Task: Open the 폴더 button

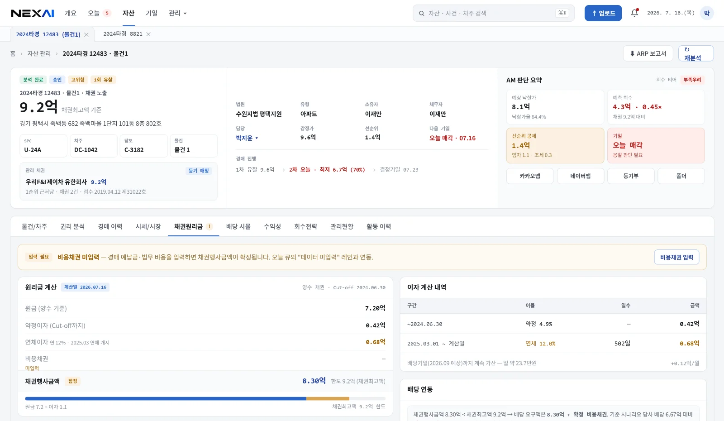Action: (681, 176)
